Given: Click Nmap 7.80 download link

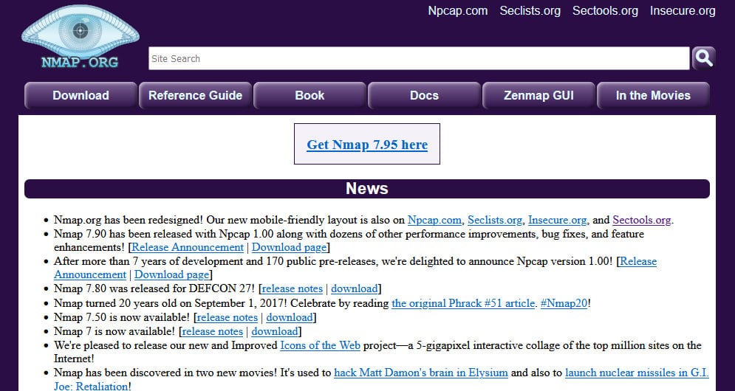Looking at the screenshot, I should [x=355, y=289].
